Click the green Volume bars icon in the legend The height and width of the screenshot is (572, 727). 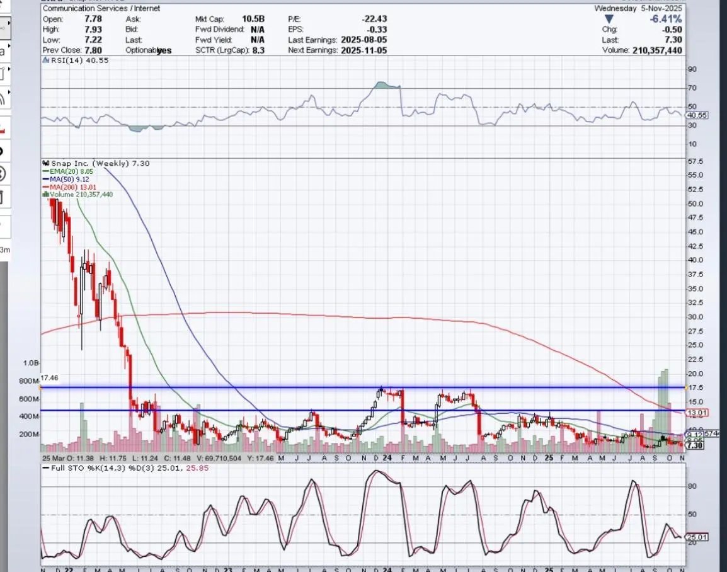(x=45, y=195)
